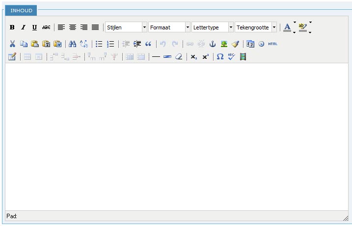This screenshot has height=226, width=352.
Task: Clean up messy code with the broom icon
Action: coord(235,44)
